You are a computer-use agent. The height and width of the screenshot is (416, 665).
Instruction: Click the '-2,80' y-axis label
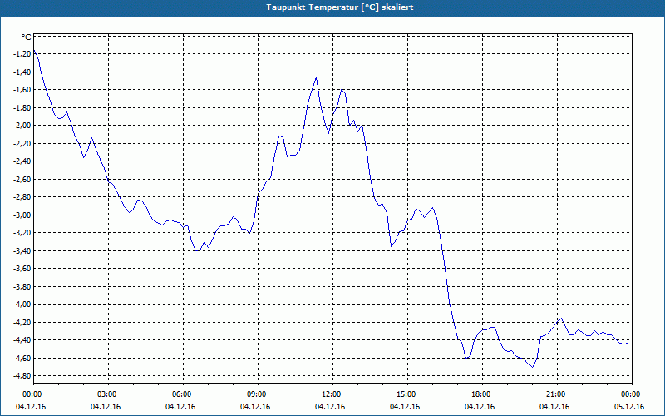tap(23, 197)
